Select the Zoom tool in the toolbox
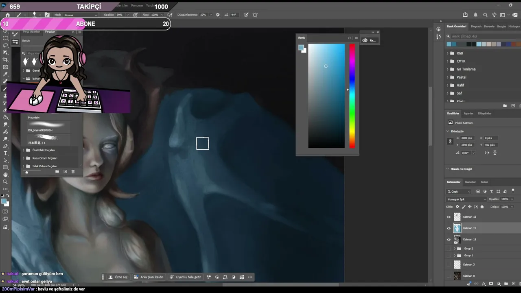The width and height of the screenshot is (521, 293). point(5,182)
